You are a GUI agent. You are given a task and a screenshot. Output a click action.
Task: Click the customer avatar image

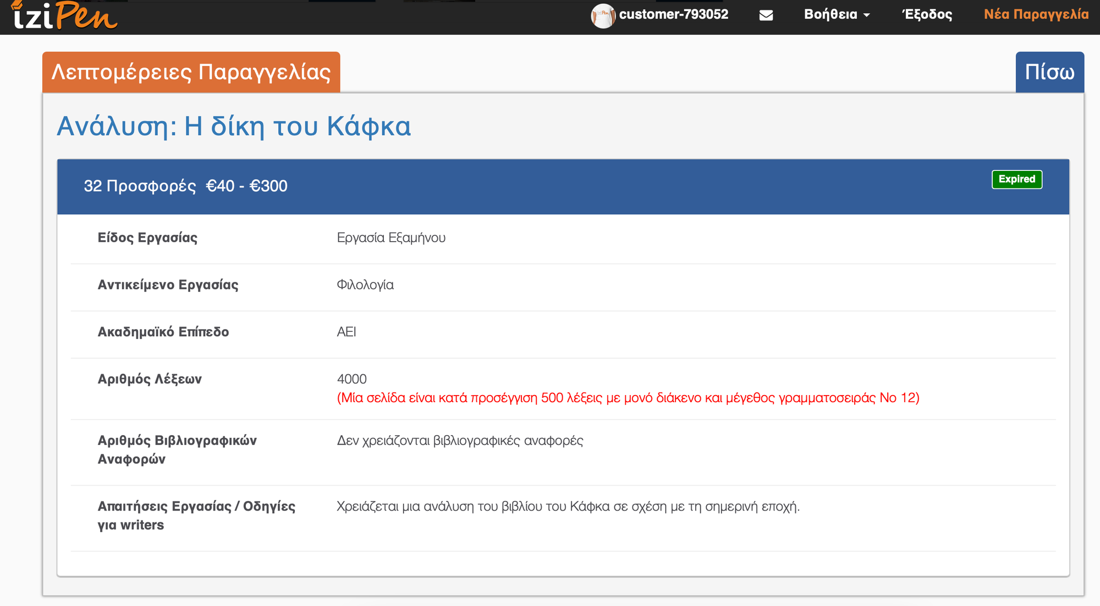602,15
